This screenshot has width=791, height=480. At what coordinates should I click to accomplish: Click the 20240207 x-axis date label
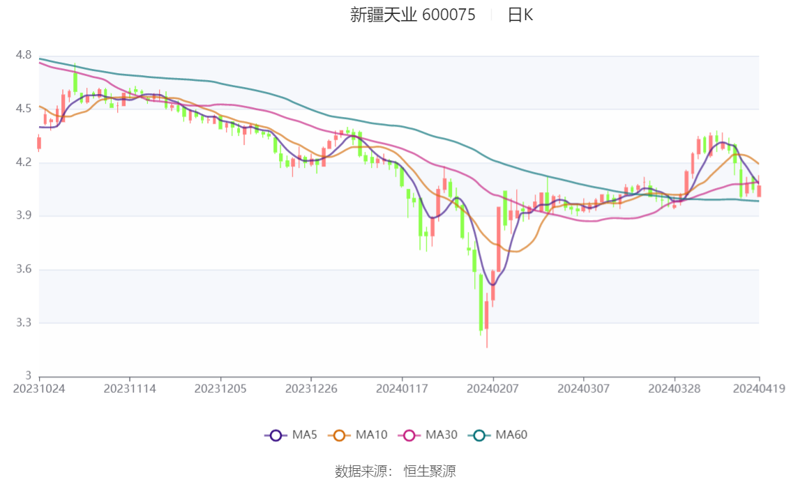click(x=493, y=389)
